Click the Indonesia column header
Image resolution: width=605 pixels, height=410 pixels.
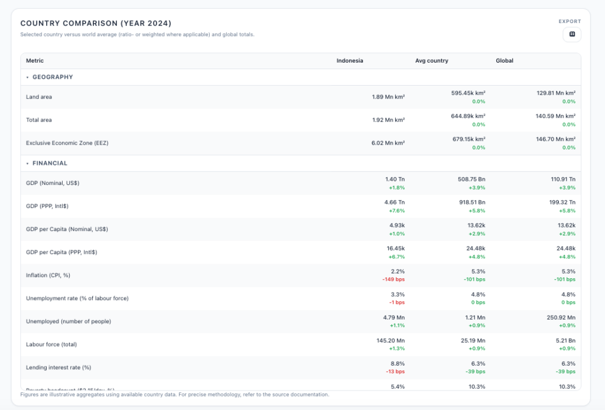point(350,61)
